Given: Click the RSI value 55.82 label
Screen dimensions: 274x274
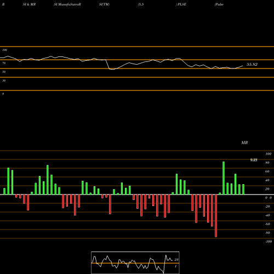Looking at the screenshot, I should pyautogui.click(x=252, y=64).
